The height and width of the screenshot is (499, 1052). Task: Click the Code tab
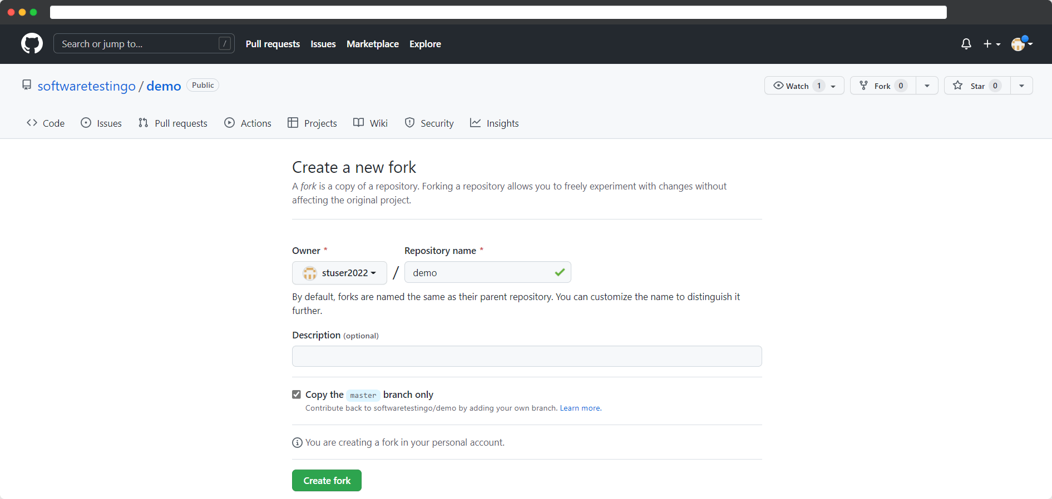tap(46, 123)
